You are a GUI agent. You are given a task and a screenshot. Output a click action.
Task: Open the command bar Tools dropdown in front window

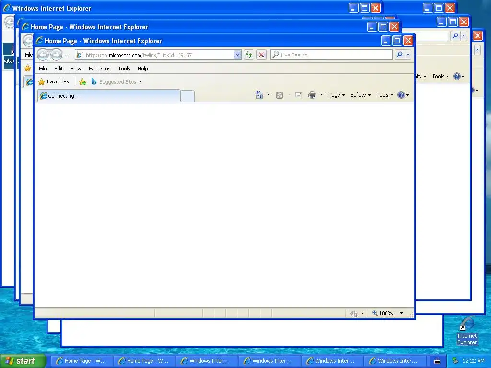pyautogui.click(x=385, y=95)
